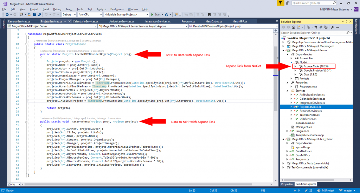Click the notifications filter flag icon

(280, 3)
